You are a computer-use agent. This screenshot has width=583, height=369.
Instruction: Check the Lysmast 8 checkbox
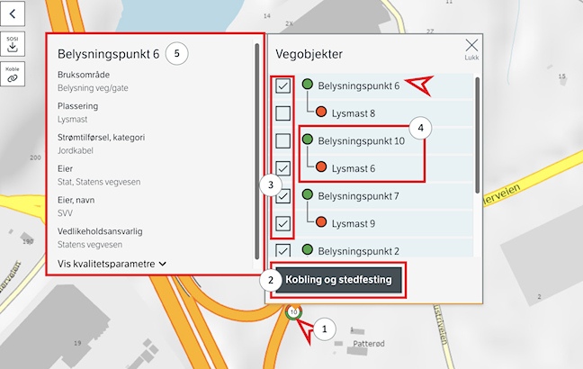283,113
